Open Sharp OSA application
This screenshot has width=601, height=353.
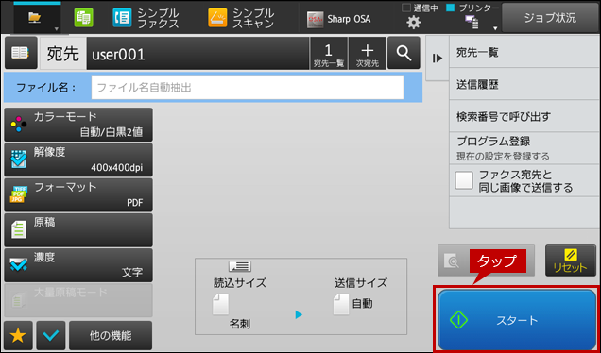[x=339, y=19]
